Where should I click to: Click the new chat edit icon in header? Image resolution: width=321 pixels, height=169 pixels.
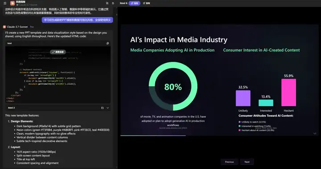107,3
